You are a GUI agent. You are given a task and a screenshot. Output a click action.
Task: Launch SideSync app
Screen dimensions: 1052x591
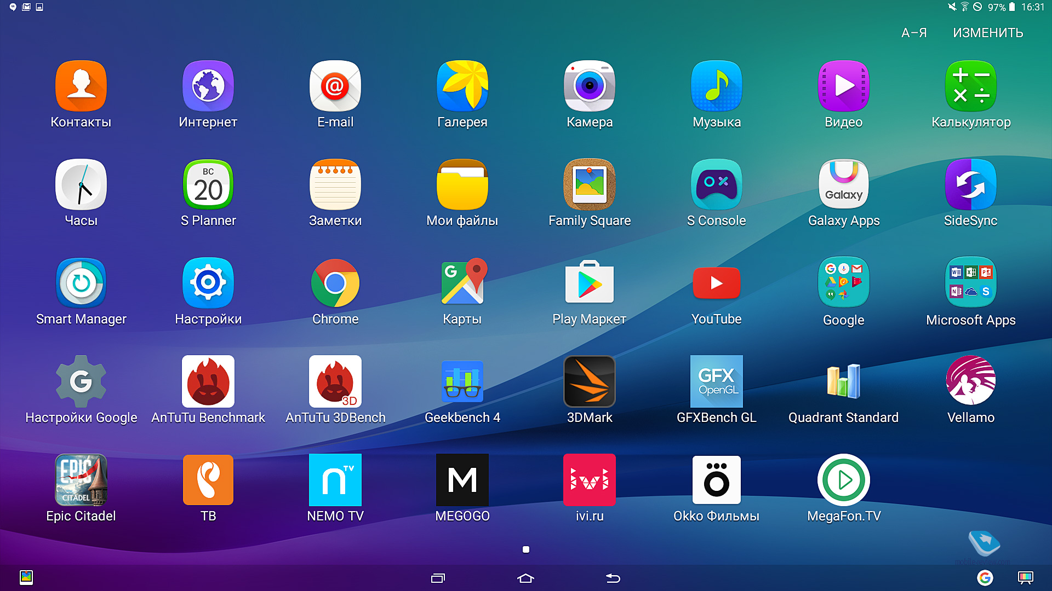tap(971, 185)
